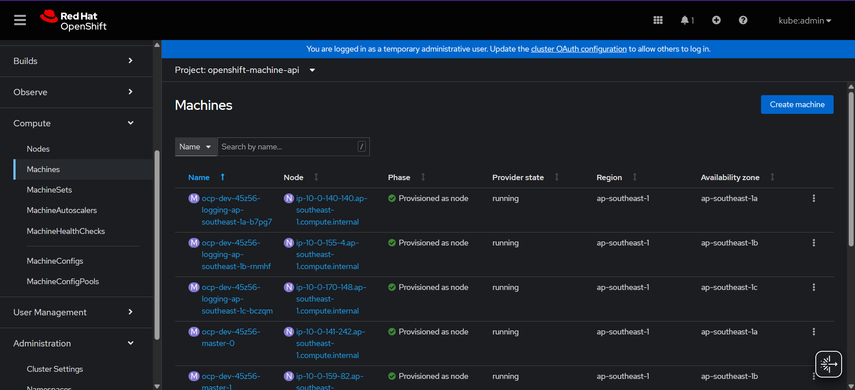Toggle the hamburger navigation menu
The width and height of the screenshot is (855, 390).
[20, 20]
